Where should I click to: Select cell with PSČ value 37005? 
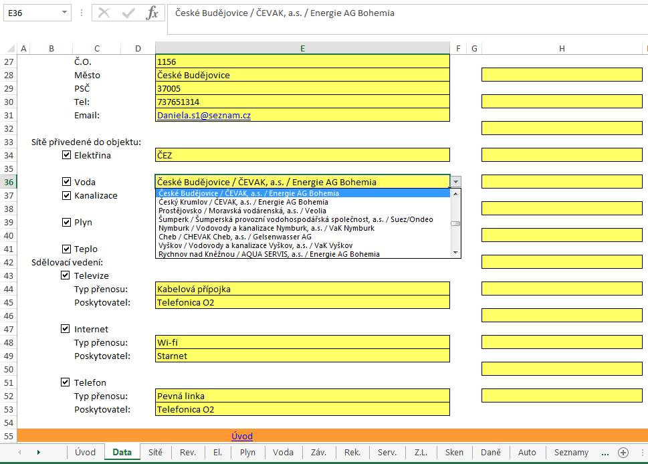click(302, 88)
